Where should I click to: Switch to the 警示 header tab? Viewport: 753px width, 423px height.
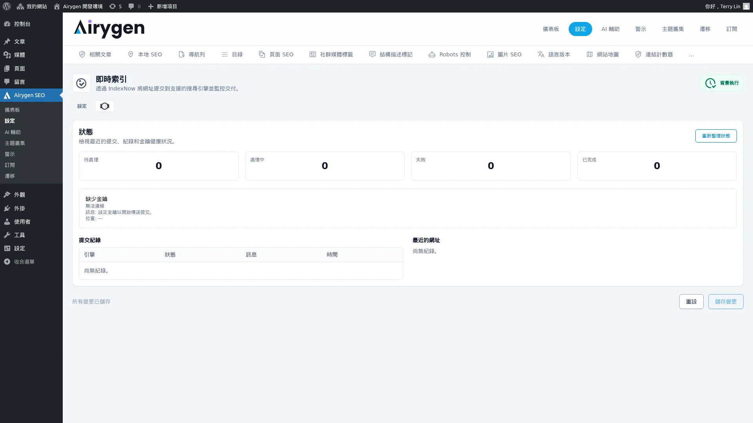[640, 29]
